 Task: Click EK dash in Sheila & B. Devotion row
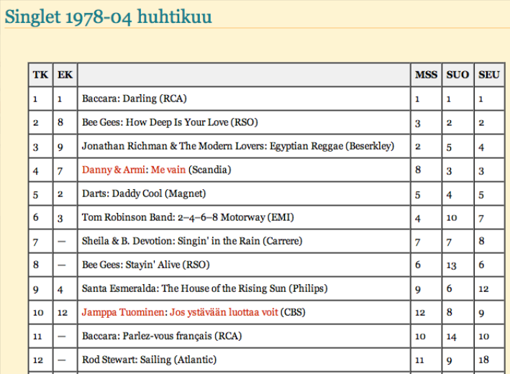[61, 242]
